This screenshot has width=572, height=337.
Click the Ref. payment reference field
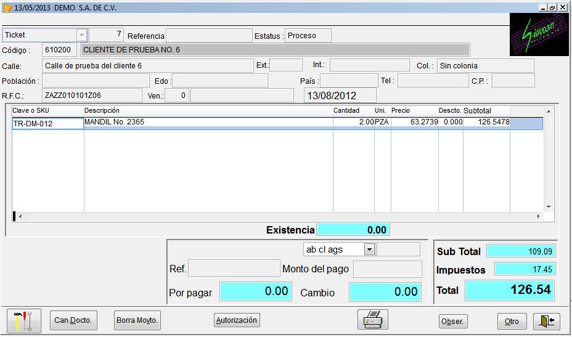[234, 269]
